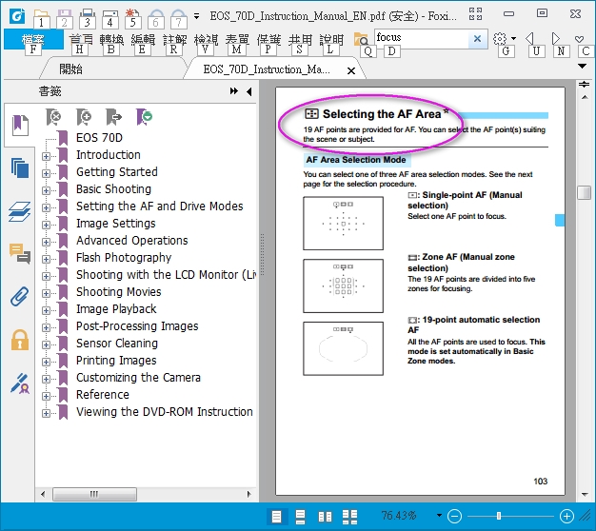Open the ribbon tab list dropdown arrow
This screenshot has height=531, width=596.
coord(582,66)
